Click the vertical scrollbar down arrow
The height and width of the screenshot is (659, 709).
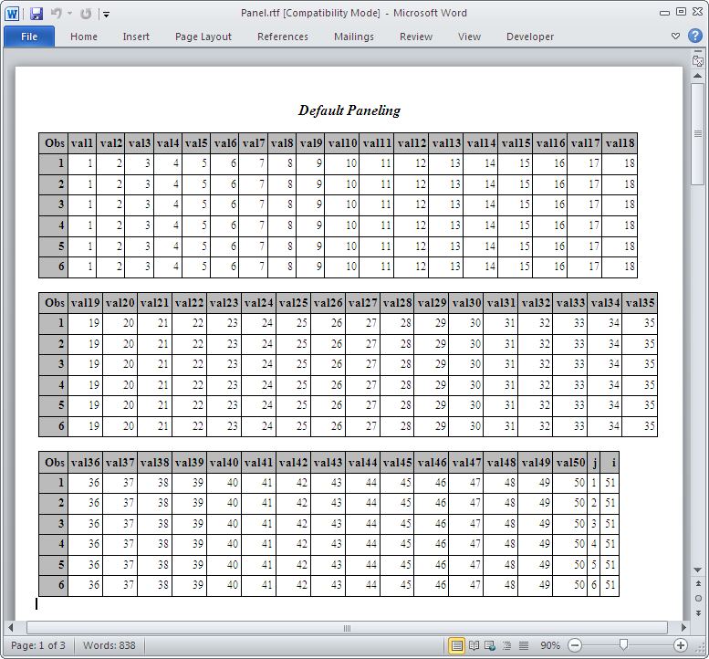(698, 570)
